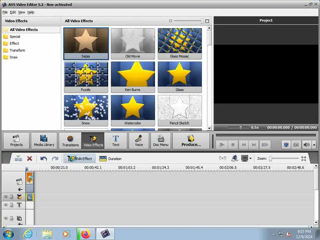Open Firefox from the taskbar

[x=86, y=234]
